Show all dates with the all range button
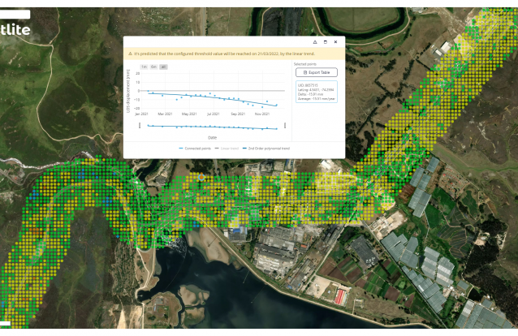The height and width of the screenshot is (336, 518). [x=163, y=66]
